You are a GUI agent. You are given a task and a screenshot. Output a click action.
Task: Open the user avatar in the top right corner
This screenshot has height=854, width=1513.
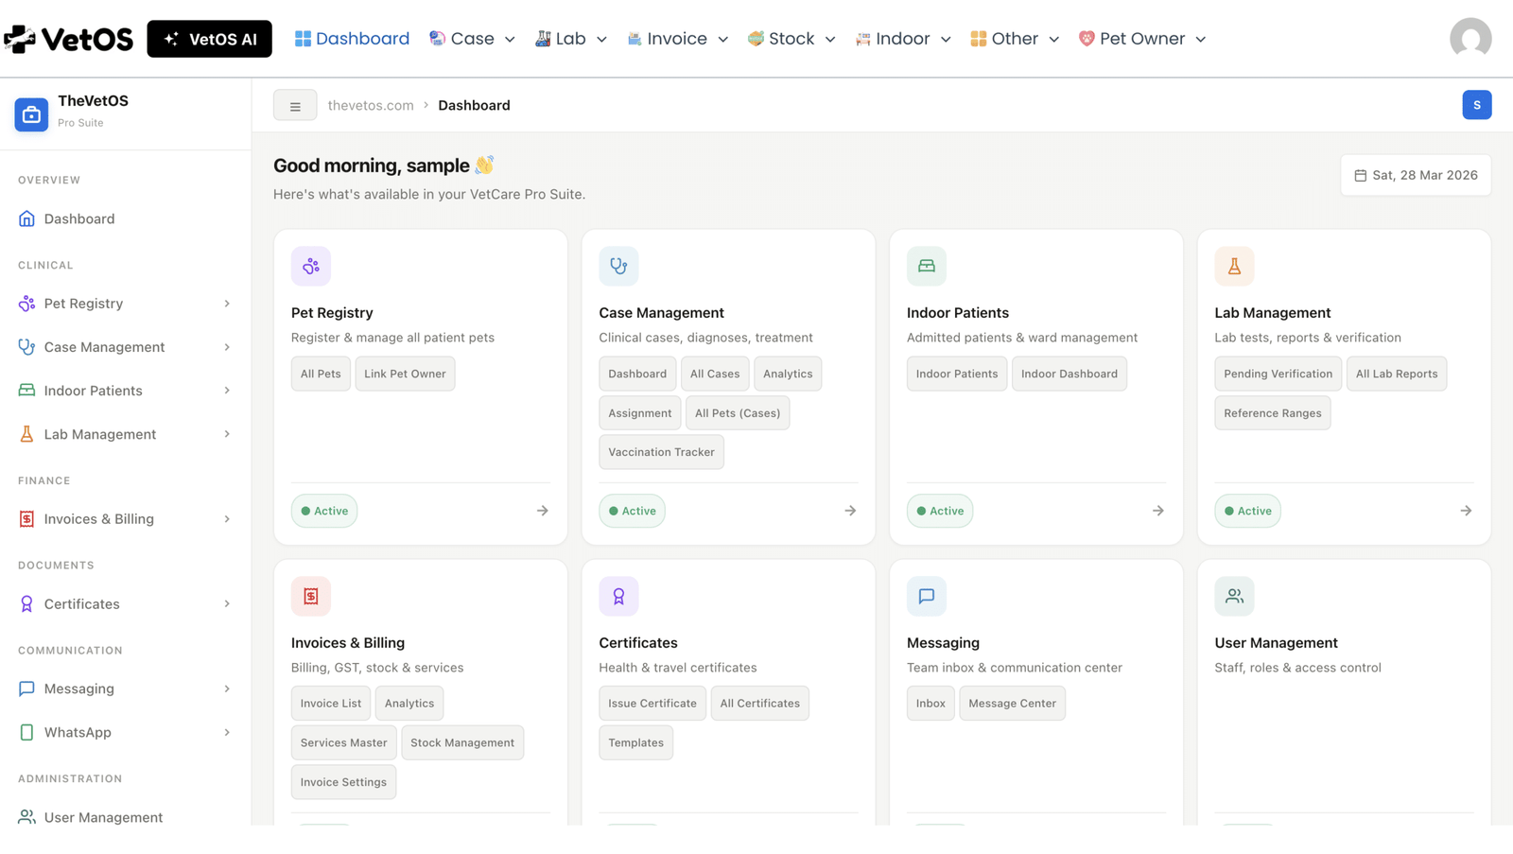tap(1470, 38)
